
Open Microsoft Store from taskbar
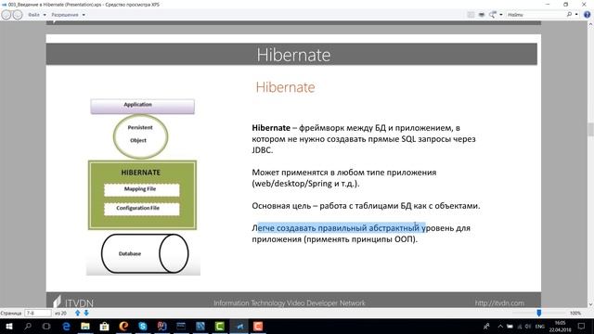(104, 326)
